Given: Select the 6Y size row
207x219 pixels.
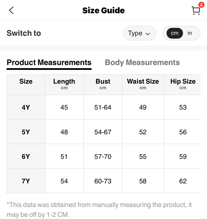Looking at the screenshot, I should point(104,157).
